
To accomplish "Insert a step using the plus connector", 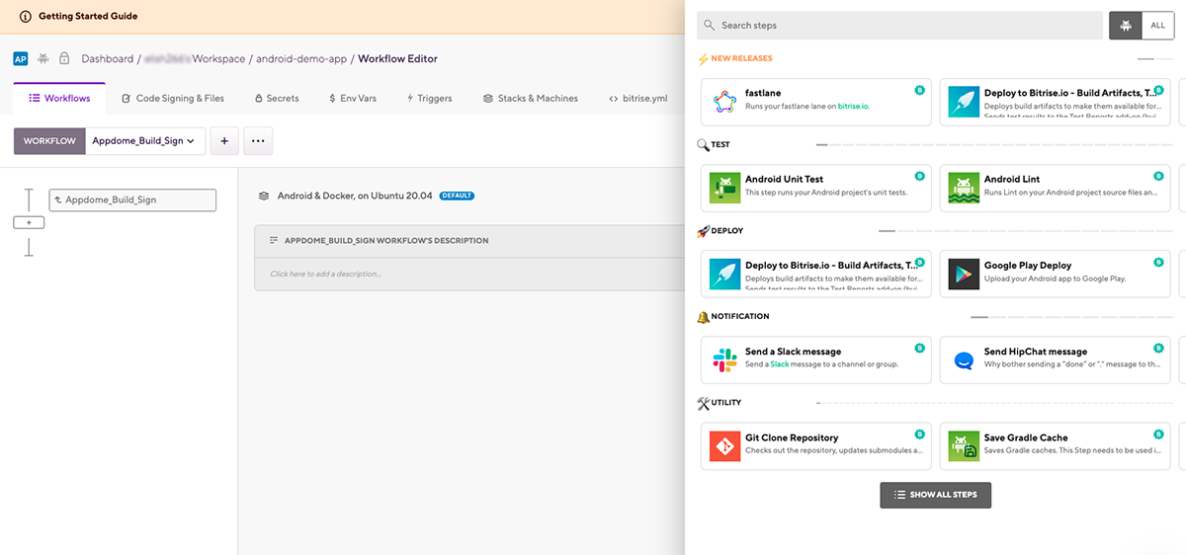I will [x=29, y=223].
